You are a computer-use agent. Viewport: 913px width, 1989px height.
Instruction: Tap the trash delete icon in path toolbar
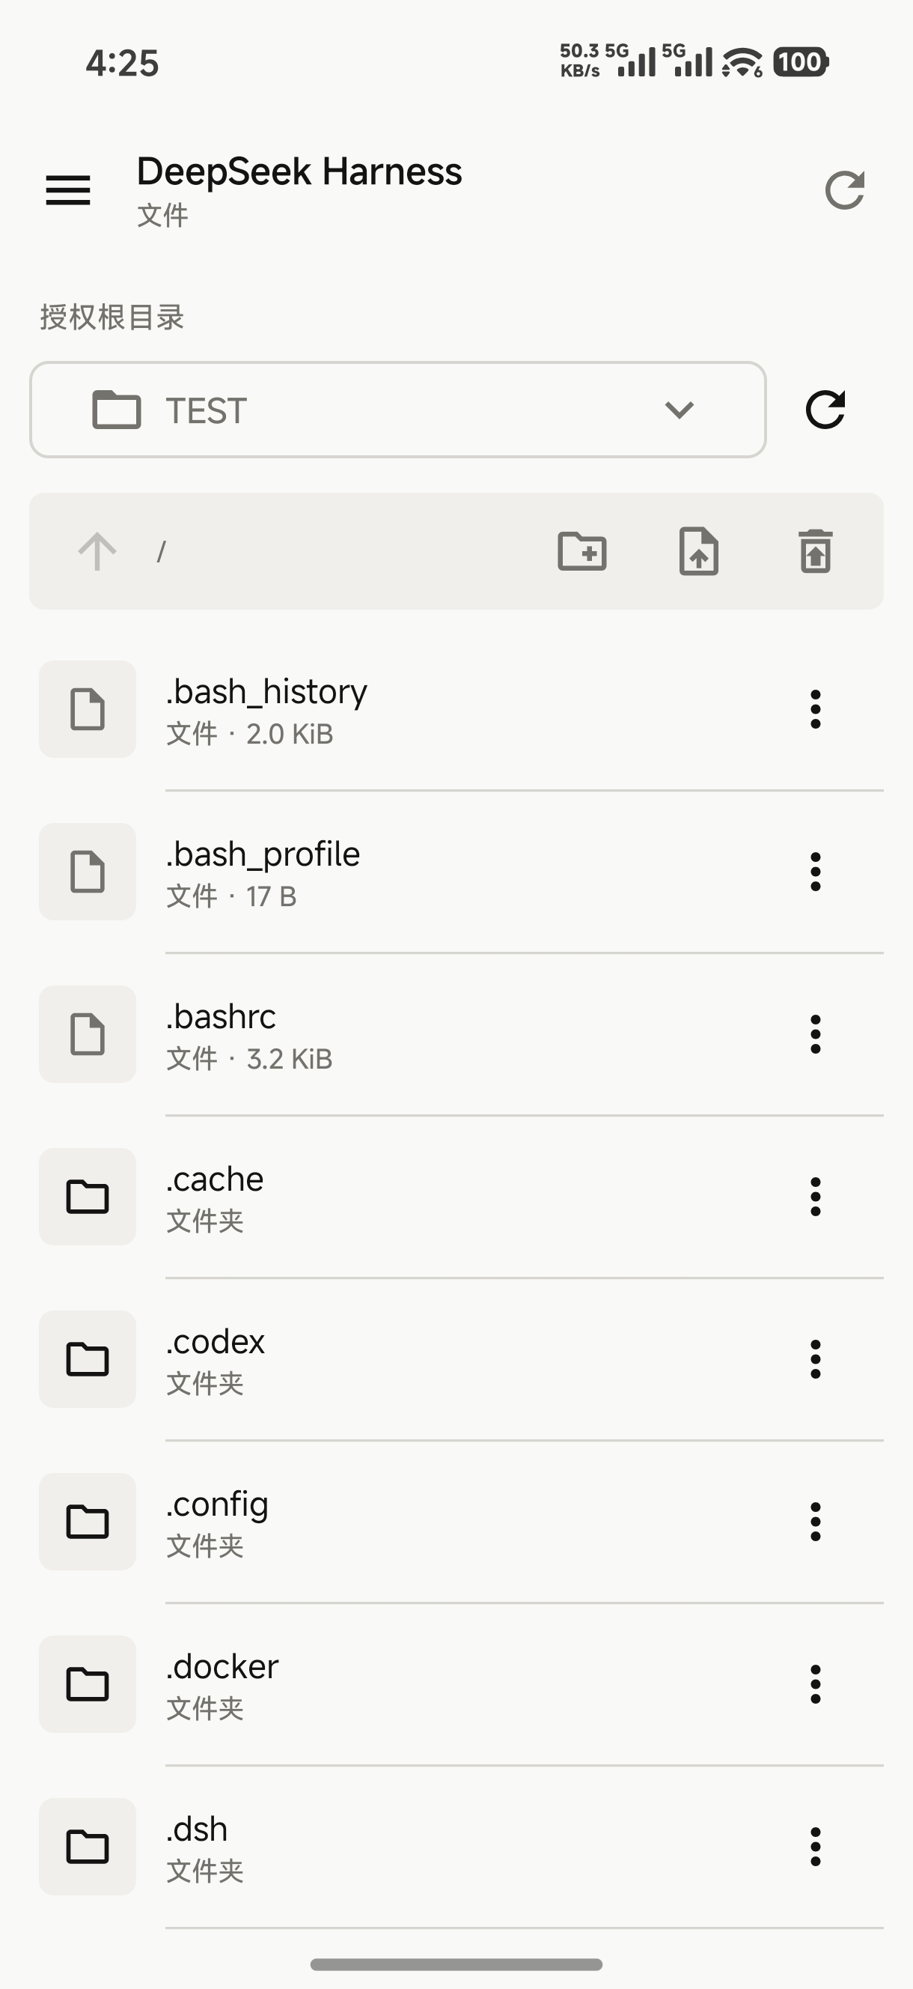[x=815, y=551]
